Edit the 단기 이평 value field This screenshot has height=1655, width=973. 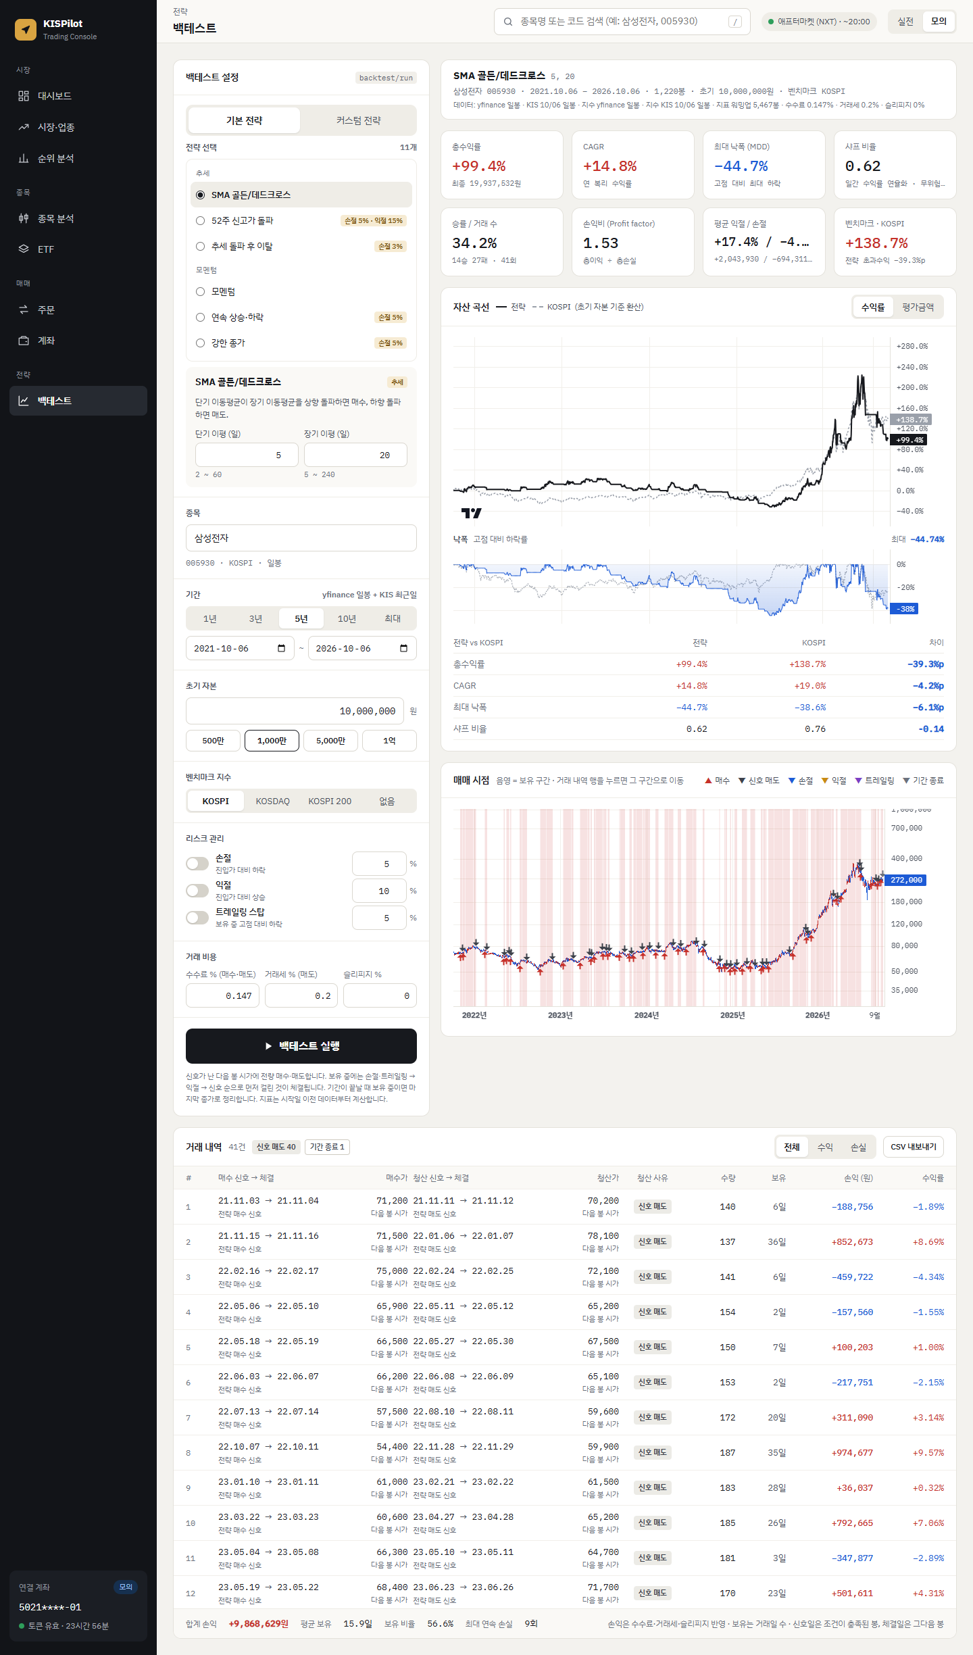click(247, 455)
